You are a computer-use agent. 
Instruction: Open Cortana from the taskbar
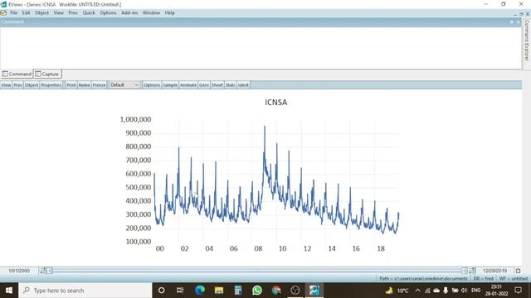162,291
